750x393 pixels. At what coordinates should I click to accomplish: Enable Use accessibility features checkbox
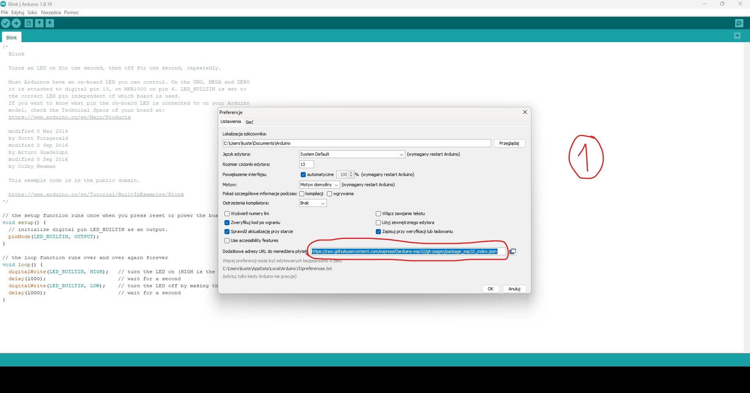tap(227, 240)
